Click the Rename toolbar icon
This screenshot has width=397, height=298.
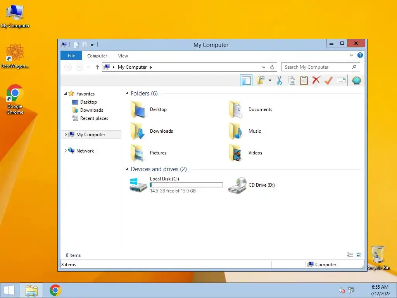point(341,81)
